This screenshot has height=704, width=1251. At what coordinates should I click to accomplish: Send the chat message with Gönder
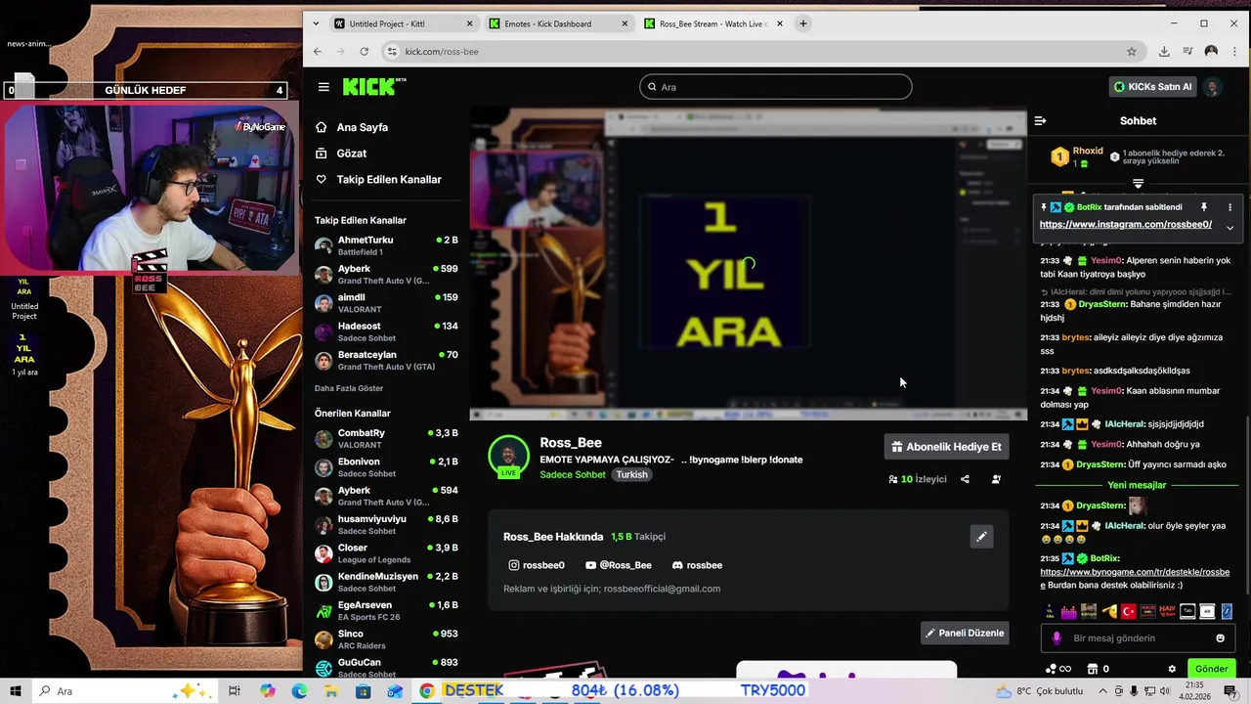(x=1211, y=669)
